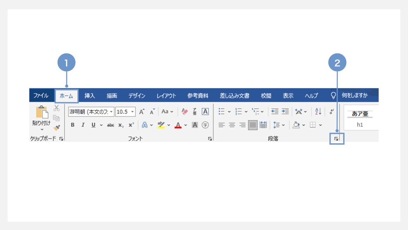The width and height of the screenshot is (408, 230).
Task: Toggle Bold formatting
Action: click(73, 125)
